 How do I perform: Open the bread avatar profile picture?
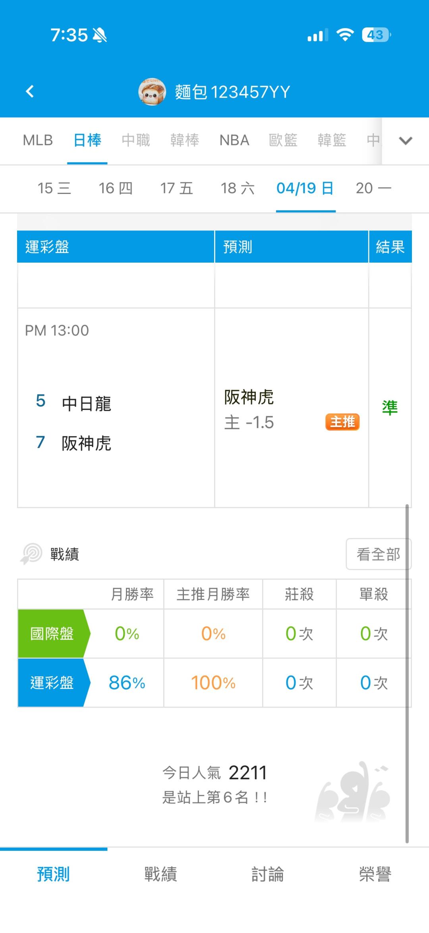point(152,92)
